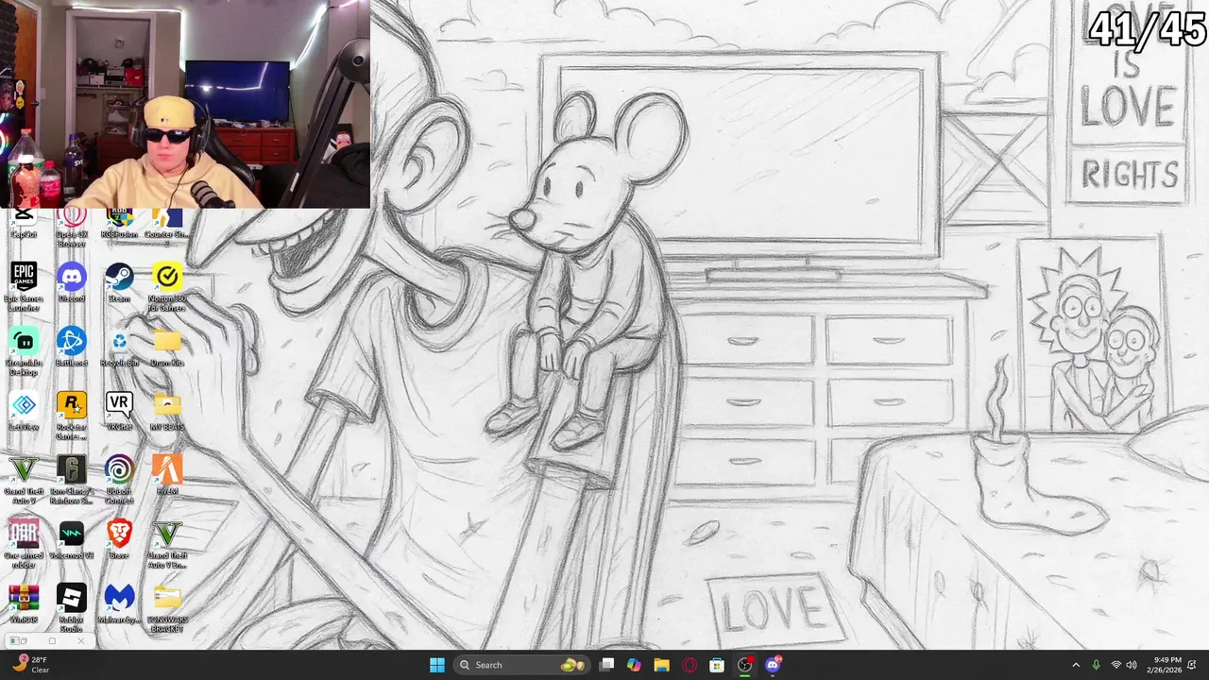
Task: Open Copilot from the taskbar
Action: pyautogui.click(x=634, y=665)
